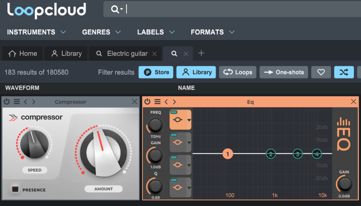Click the Eq power icon
Image resolution: width=361 pixels, height=206 pixels.
coord(148,102)
